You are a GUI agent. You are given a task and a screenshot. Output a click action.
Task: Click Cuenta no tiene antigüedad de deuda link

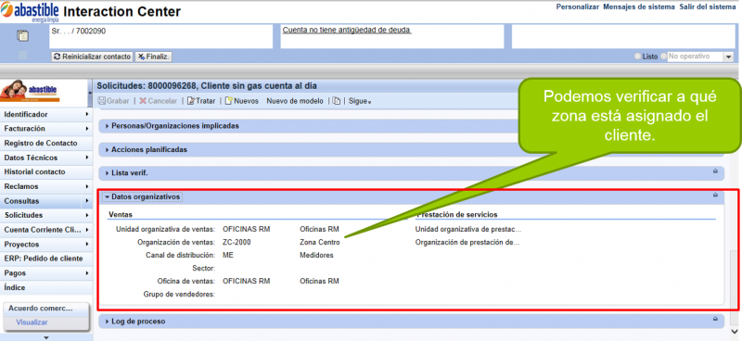pos(346,31)
